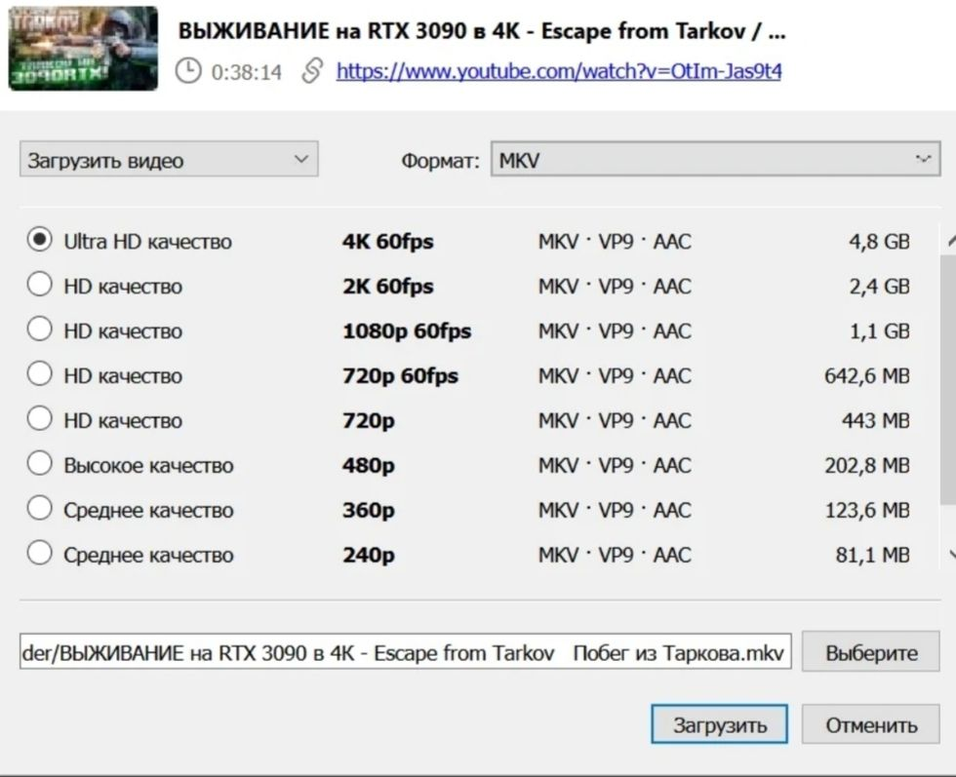Viewport: 956px width, 777px height.
Task: Open the Формат MKV dropdown
Action: pyautogui.click(x=716, y=160)
